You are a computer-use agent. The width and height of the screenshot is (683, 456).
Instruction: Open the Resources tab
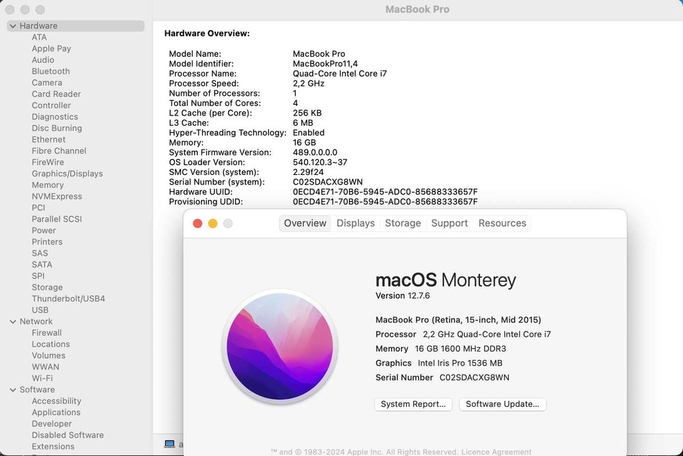click(x=502, y=223)
